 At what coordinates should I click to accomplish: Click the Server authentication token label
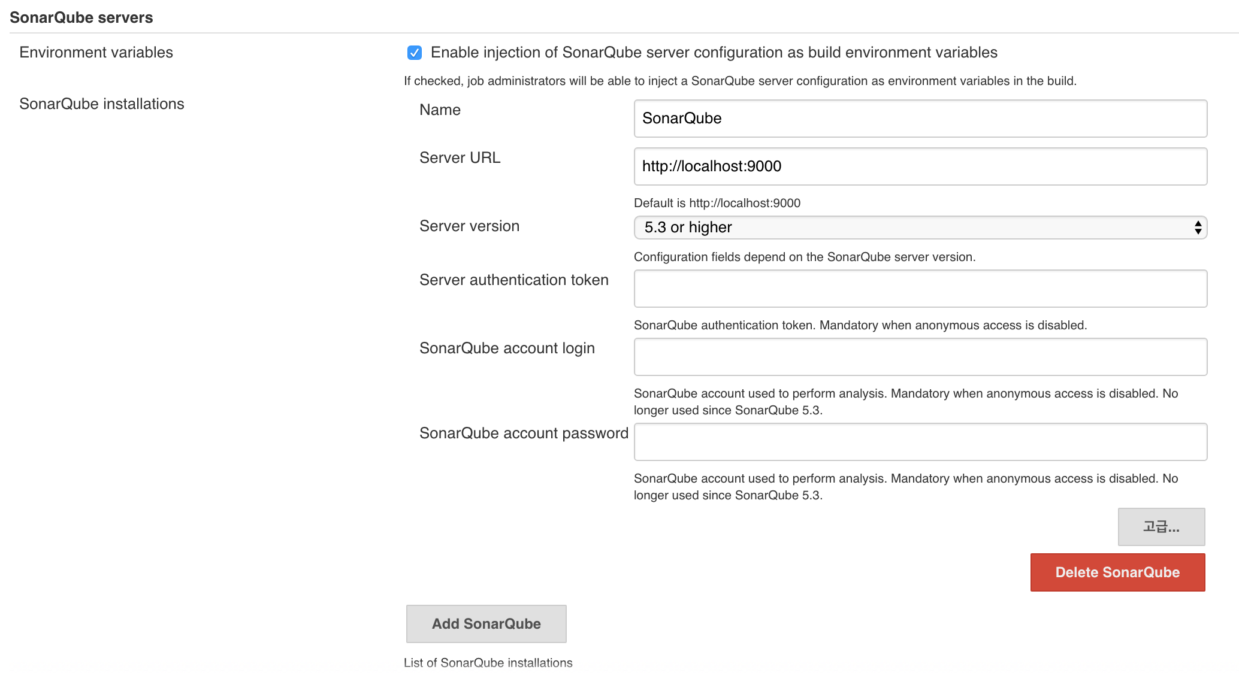tap(513, 280)
